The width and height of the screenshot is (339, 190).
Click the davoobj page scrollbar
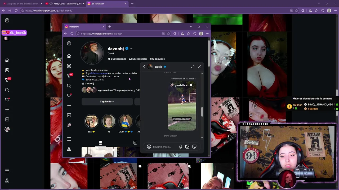209,53
